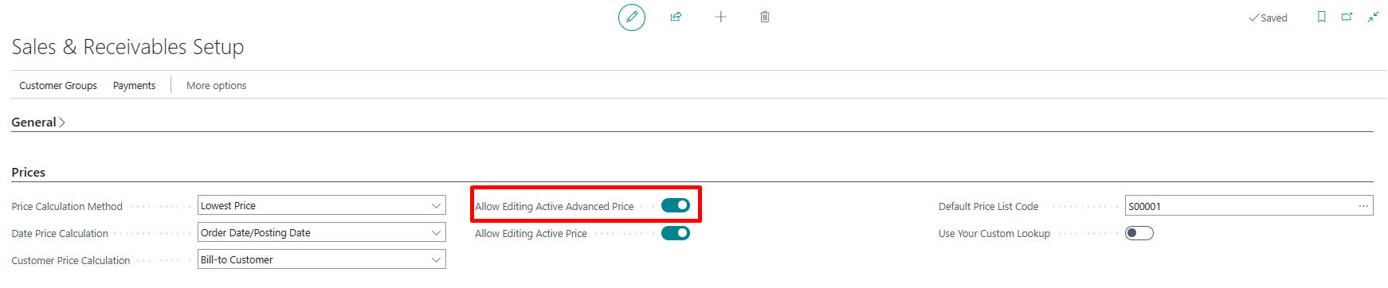Click the pencil edit icon
The width and height of the screenshot is (1388, 288).
(x=632, y=17)
